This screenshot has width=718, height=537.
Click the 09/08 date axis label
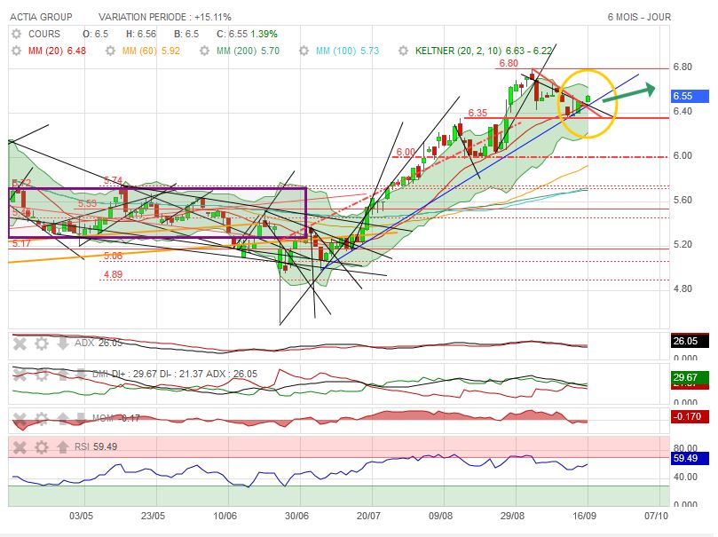point(440,516)
